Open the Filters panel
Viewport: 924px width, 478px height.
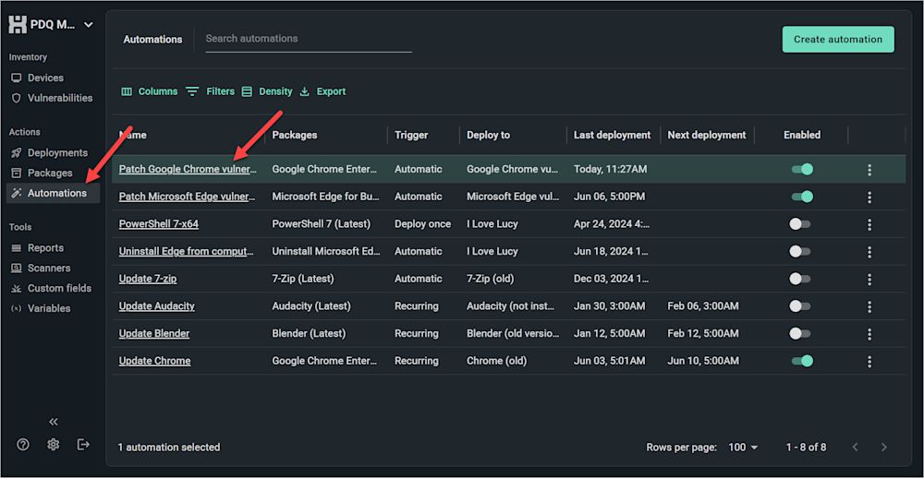tap(210, 91)
